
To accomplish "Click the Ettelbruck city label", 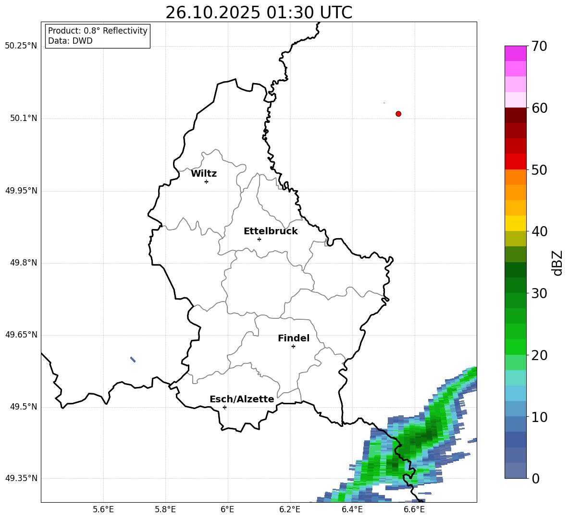I will tap(271, 231).
